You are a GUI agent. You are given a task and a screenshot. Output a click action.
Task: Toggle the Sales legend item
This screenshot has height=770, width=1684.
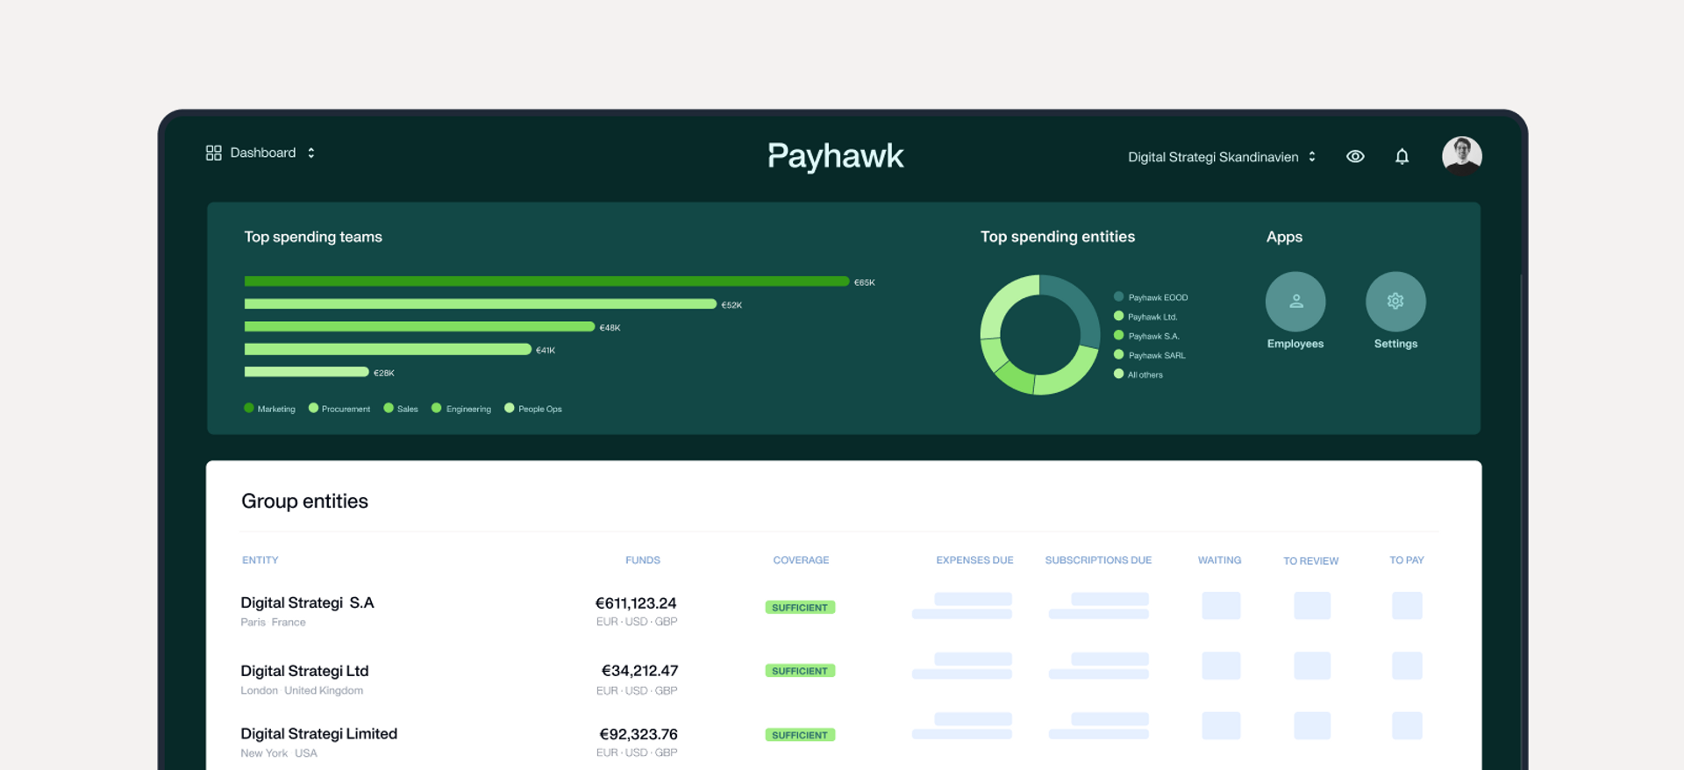[401, 409]
